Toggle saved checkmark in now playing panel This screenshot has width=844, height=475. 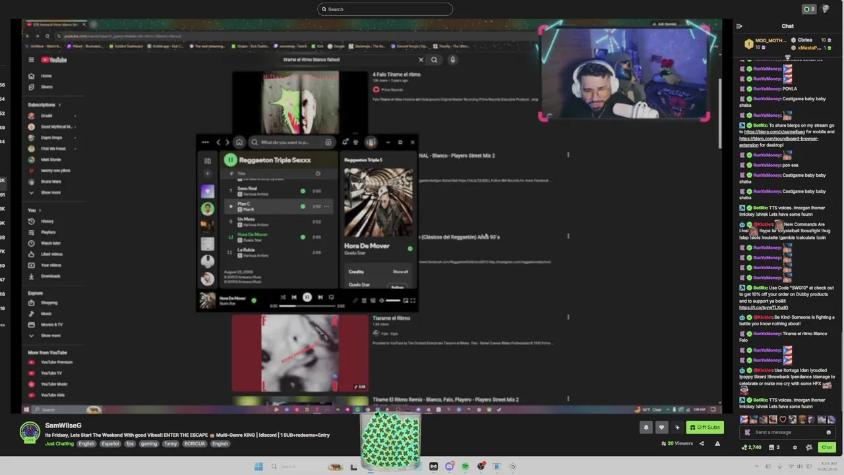click(410, 249)
